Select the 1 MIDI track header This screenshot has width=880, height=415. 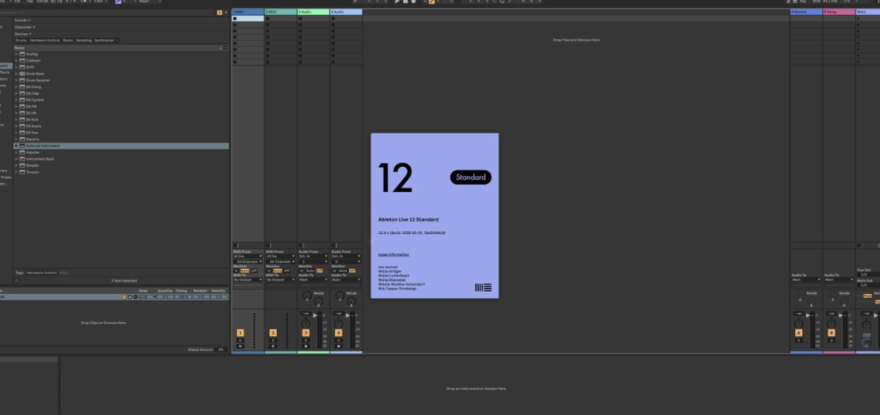pos(248,12)
